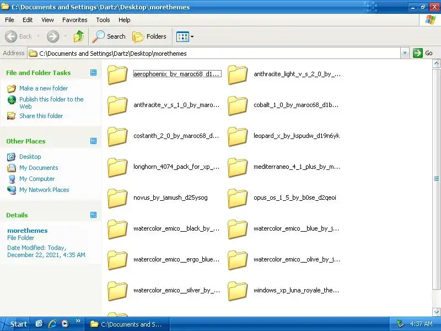The height and width of the screenshot is (331, 441).
Task: Select leopard_x_by_kspudw folder icon
Action: click(x=238, y=136)
